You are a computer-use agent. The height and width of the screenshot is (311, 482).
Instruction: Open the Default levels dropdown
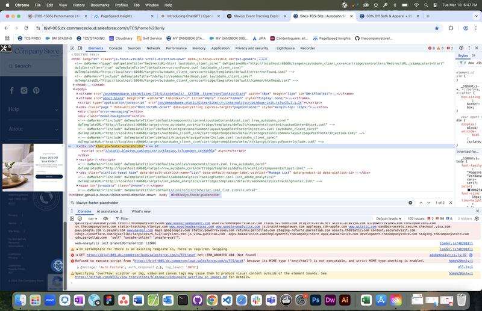389,218
